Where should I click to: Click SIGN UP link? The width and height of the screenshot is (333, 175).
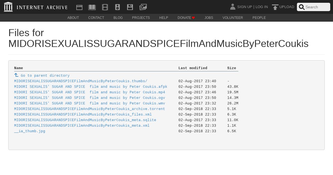(x=245, y=7)
